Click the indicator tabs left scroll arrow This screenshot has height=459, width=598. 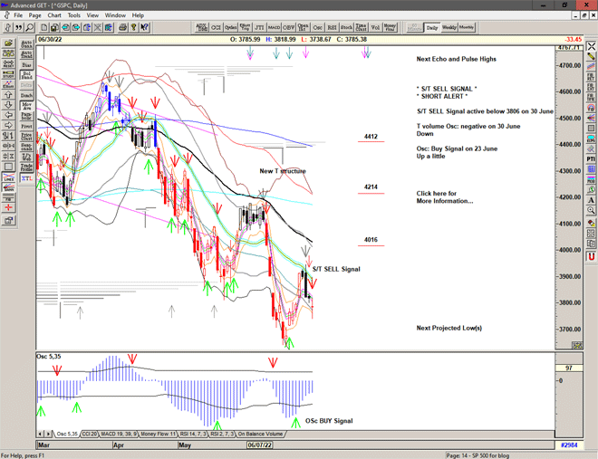pyautogui.click(x=39, y=435)
